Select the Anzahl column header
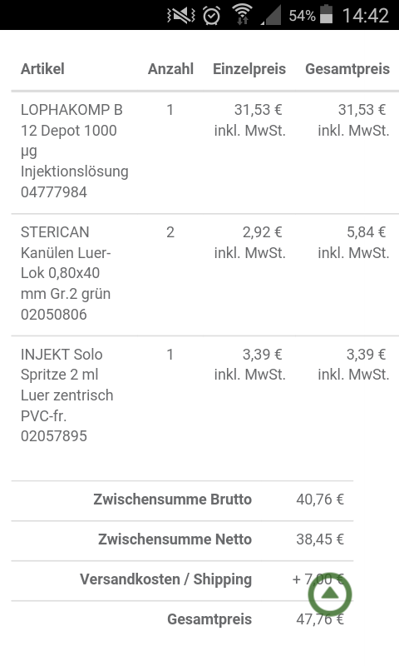The width and height of the screenshot is (399, 666). coord(170,69)
